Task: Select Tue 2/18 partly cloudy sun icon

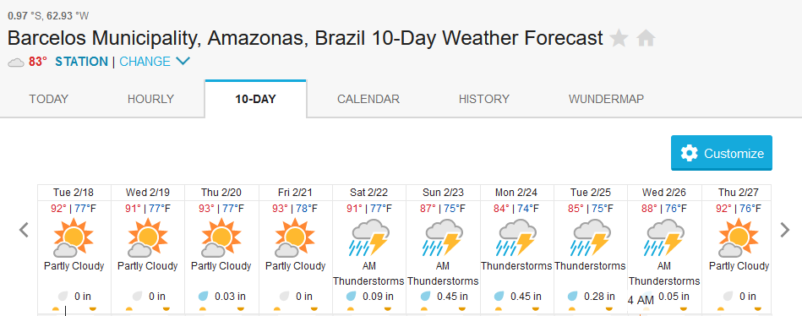Action: 74,237
